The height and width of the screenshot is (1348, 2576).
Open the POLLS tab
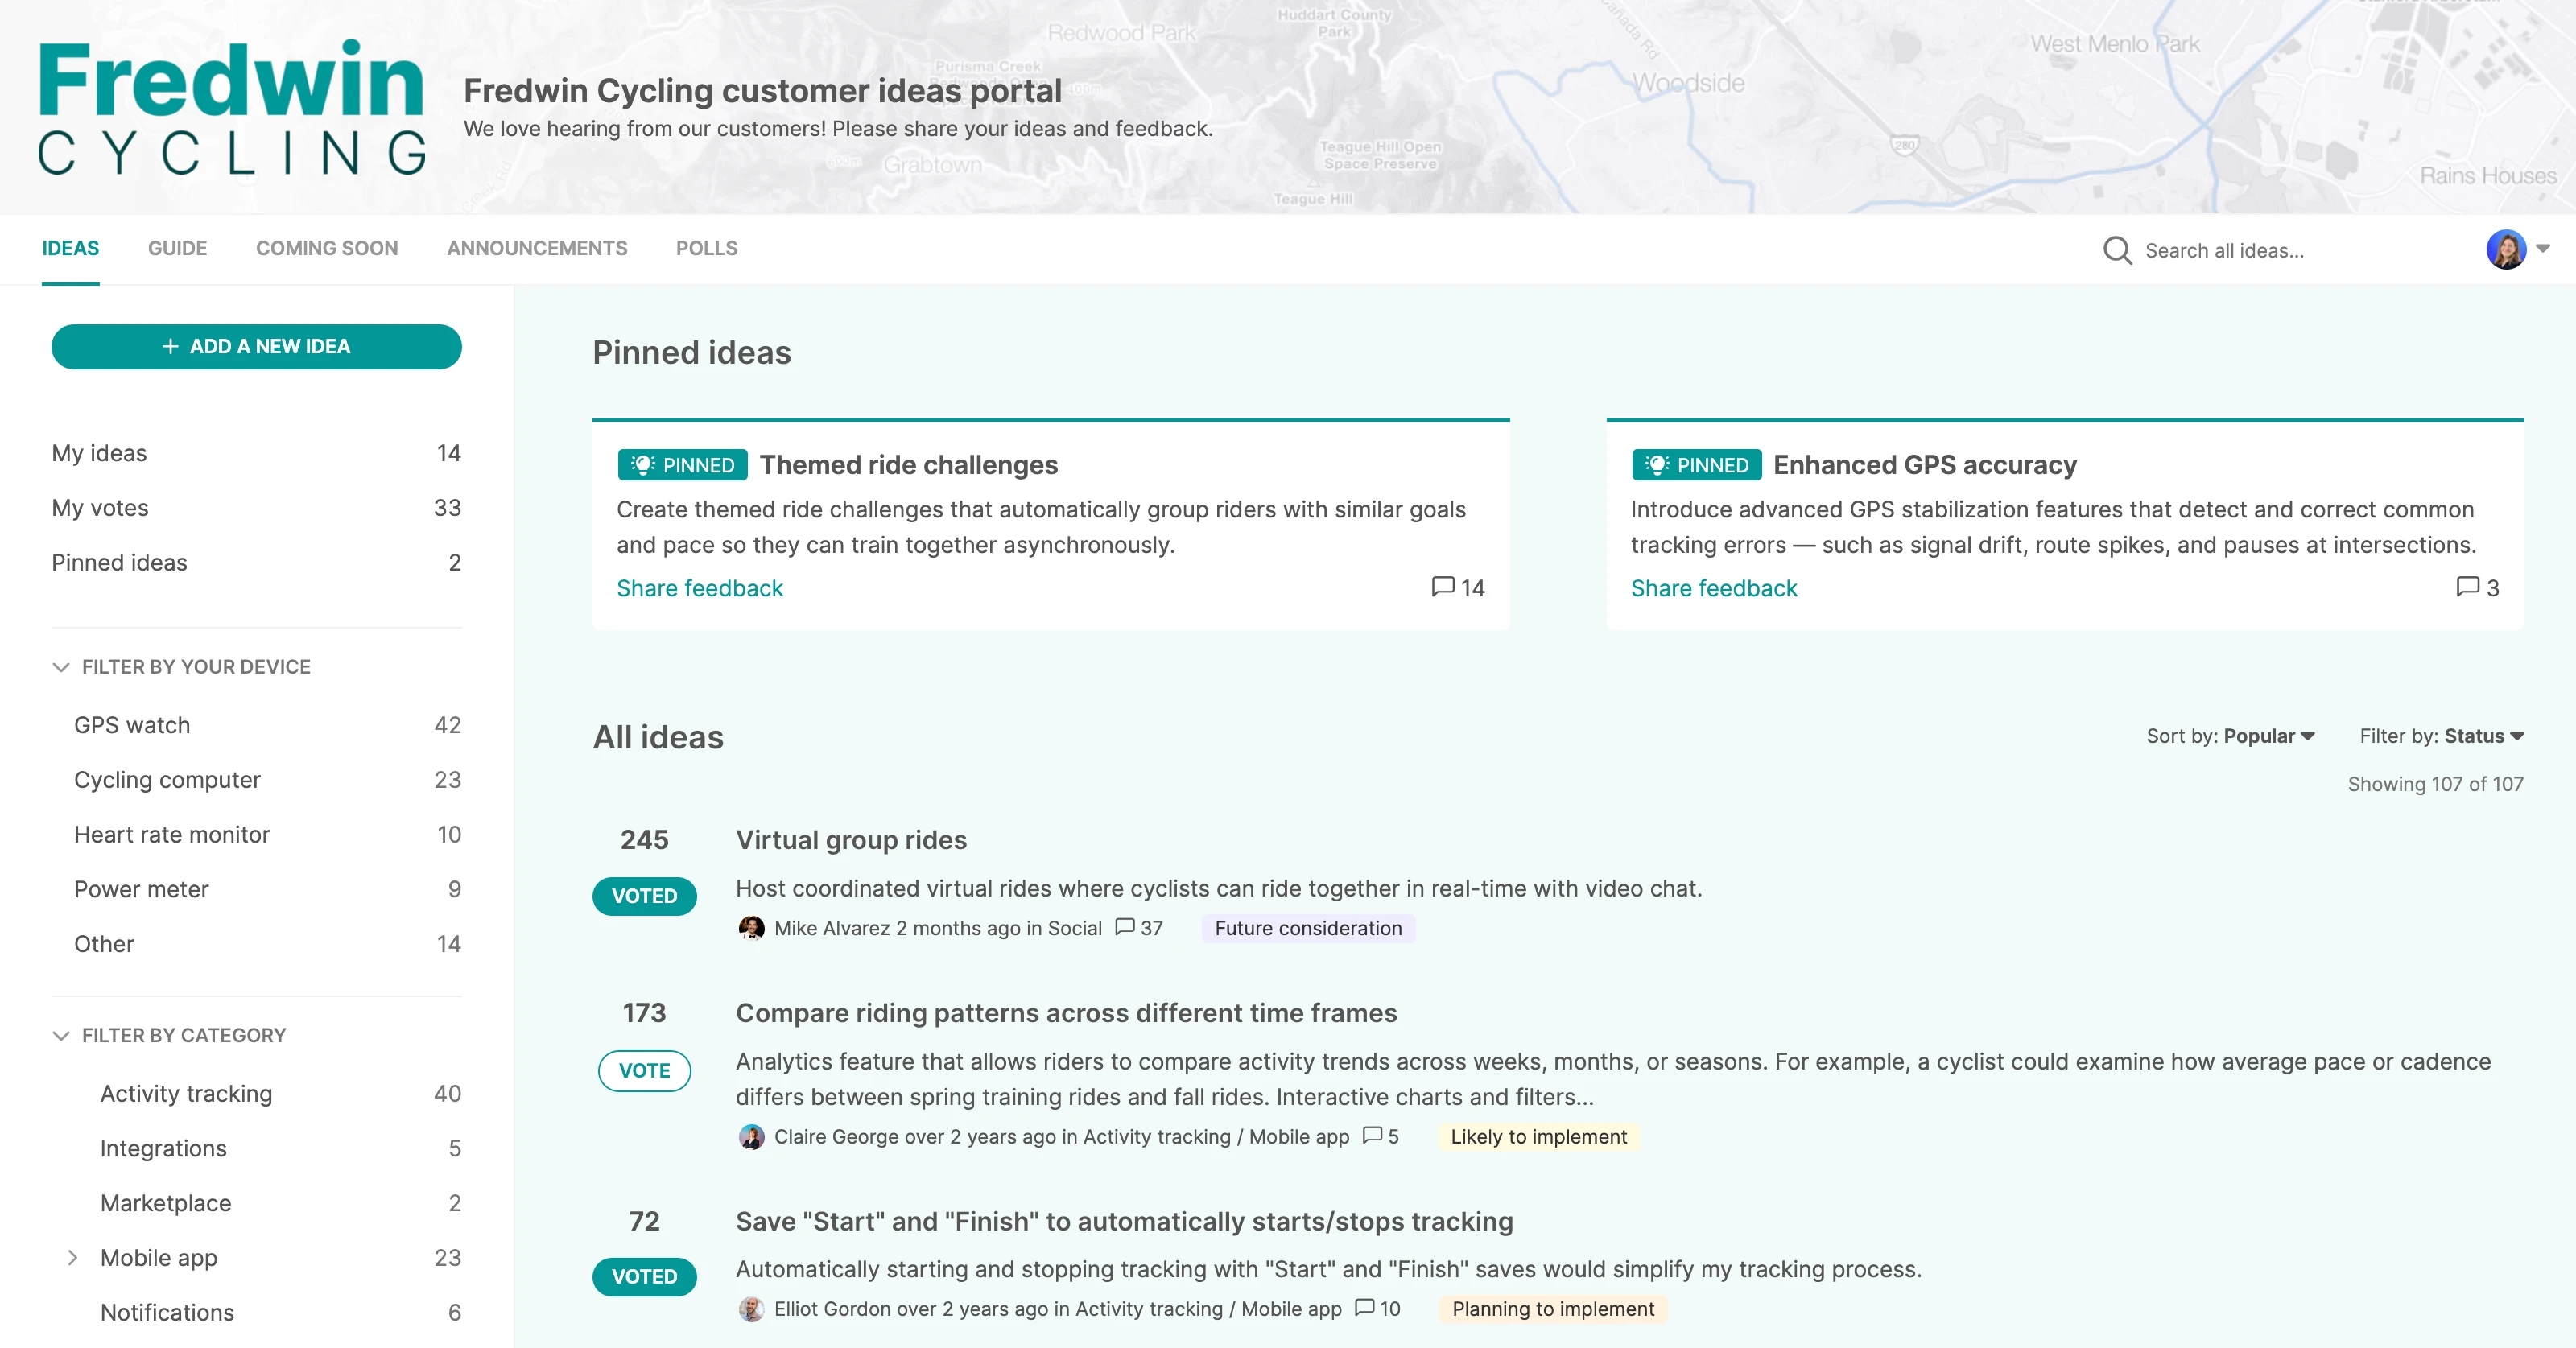click(706, 248)
